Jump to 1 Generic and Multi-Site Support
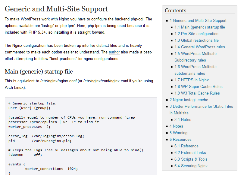This screenshot has width=244, height=175. coord(198,21)
